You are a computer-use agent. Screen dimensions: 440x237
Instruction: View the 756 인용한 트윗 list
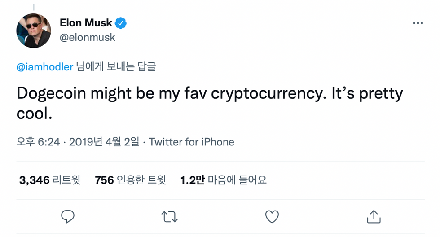(130, 180)
